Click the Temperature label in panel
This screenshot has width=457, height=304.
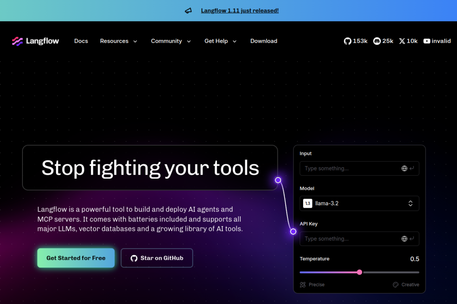click(315, 259)
